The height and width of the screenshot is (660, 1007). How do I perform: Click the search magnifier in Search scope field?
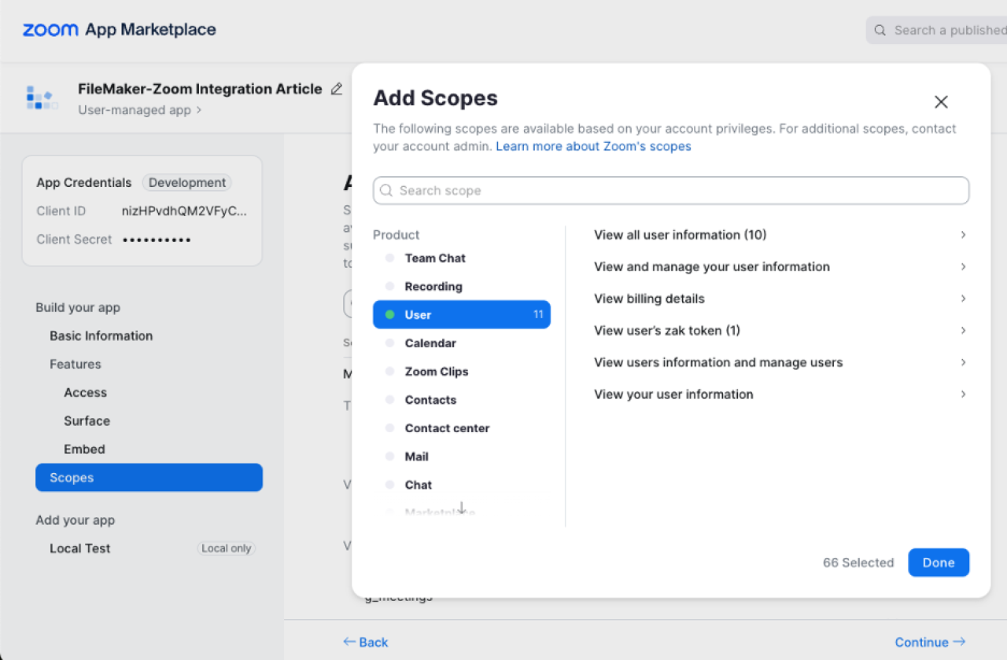(x=386, y=190)
